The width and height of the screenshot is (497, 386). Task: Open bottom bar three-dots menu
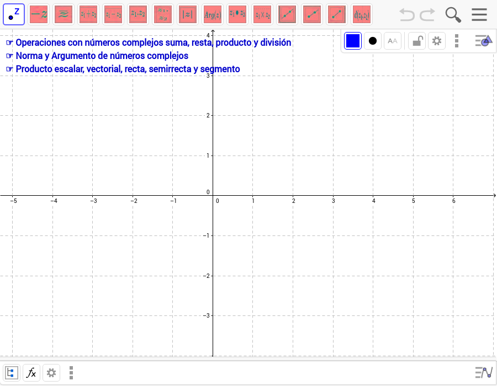coord(71,373)
